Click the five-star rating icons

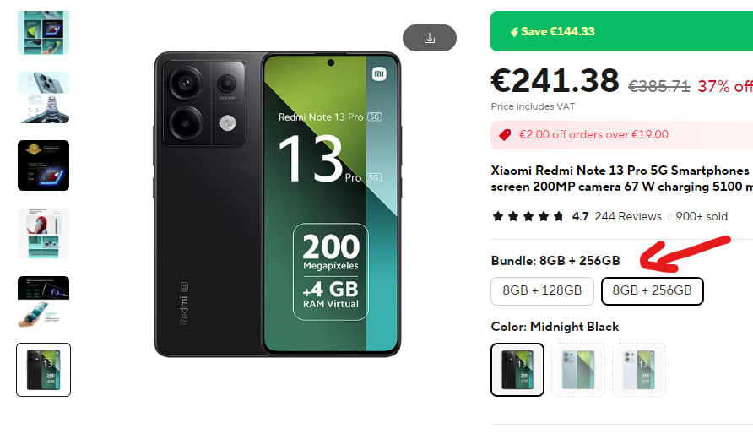528,217
